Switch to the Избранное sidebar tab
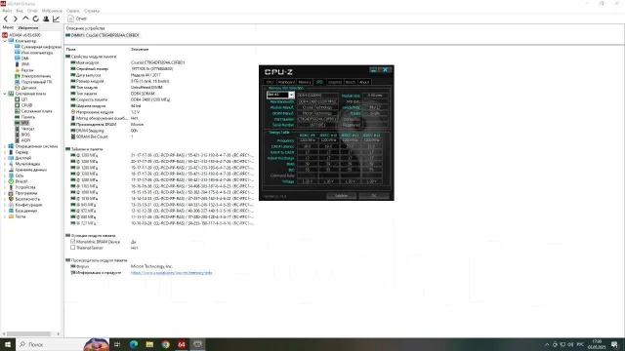This screenshot has height=351, width=625. [28, 28]
